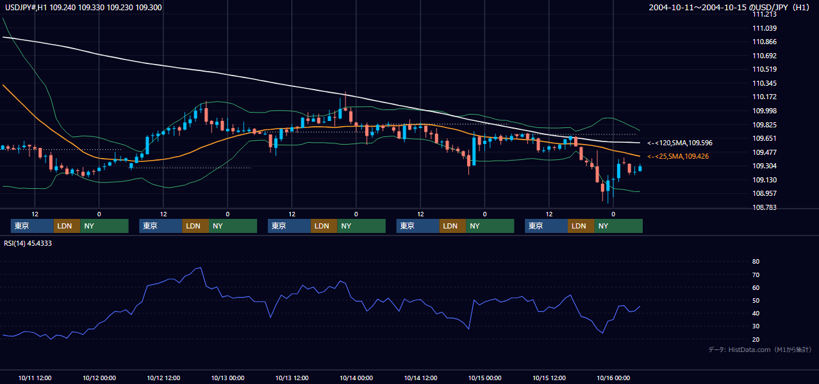
Task: Click price level 108.957 on axis
Action: click(x=765, y=193)
